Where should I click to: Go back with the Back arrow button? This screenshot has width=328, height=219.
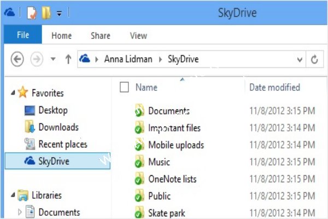click(x=17, y=59)
